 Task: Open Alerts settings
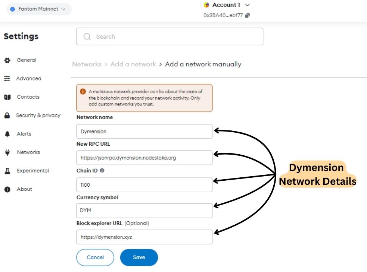(x=24, y=134)
